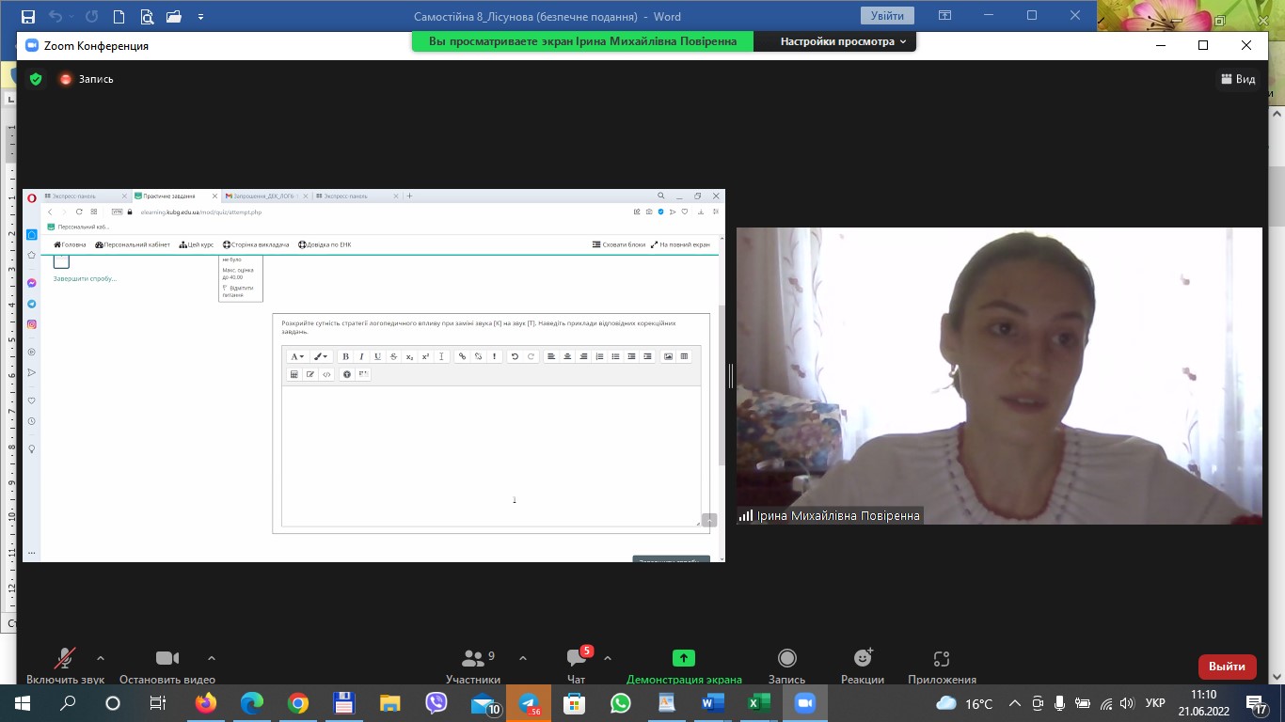Open Telegram from the Windows taskbar
Screen dimensions: 1285x722
pyautogui.click(x=529, y=703)
